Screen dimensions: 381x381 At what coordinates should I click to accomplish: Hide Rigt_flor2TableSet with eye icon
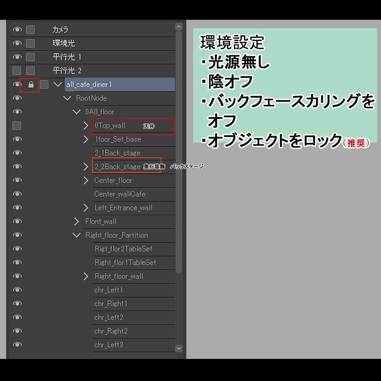pos(17,248)
